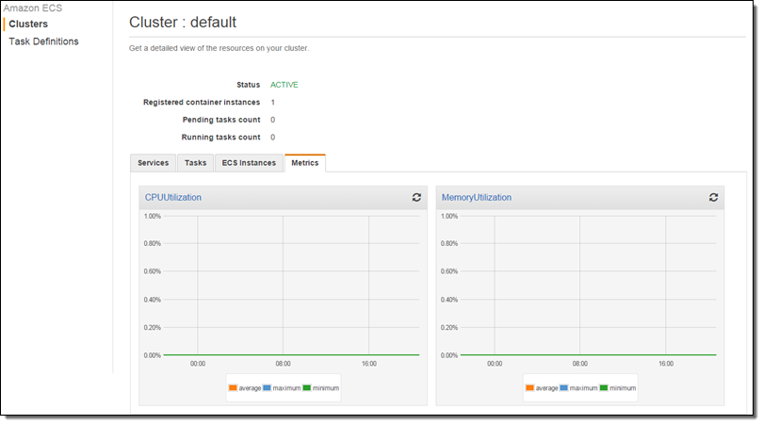Open the CPUUtilization title link

point(172,197)
